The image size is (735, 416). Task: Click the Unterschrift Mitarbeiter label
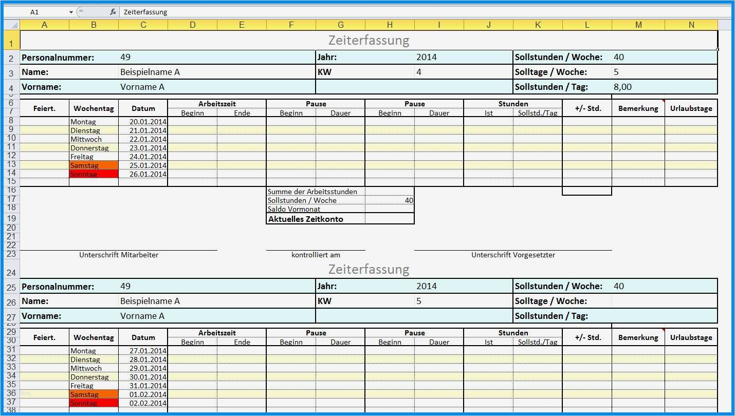tap(119, 254)
